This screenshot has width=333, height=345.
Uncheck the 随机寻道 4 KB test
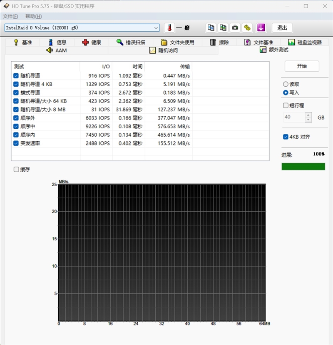click(x=16, y=84)
